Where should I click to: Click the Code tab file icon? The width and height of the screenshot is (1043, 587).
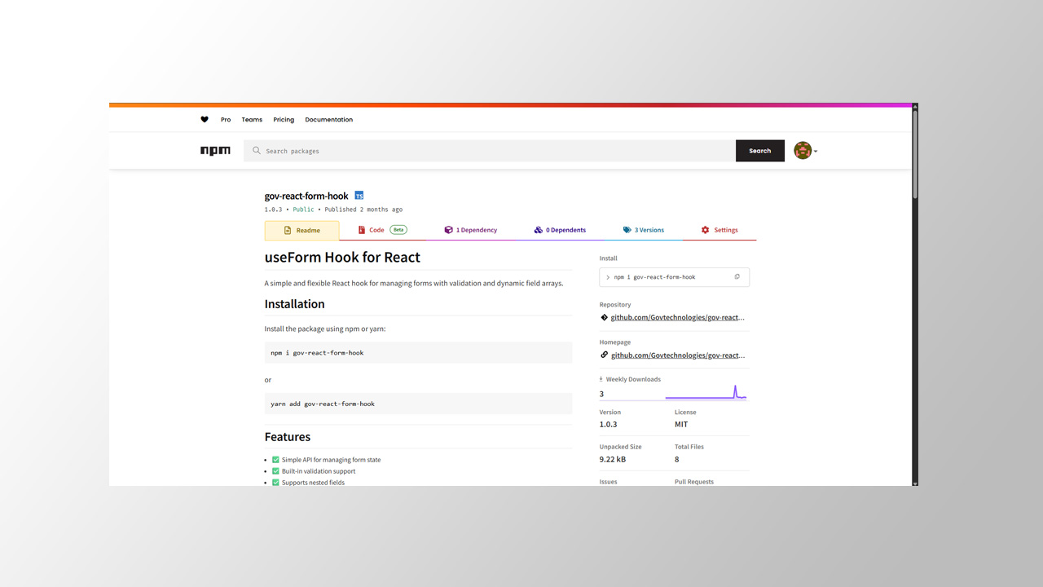click(x=362, y=231)
